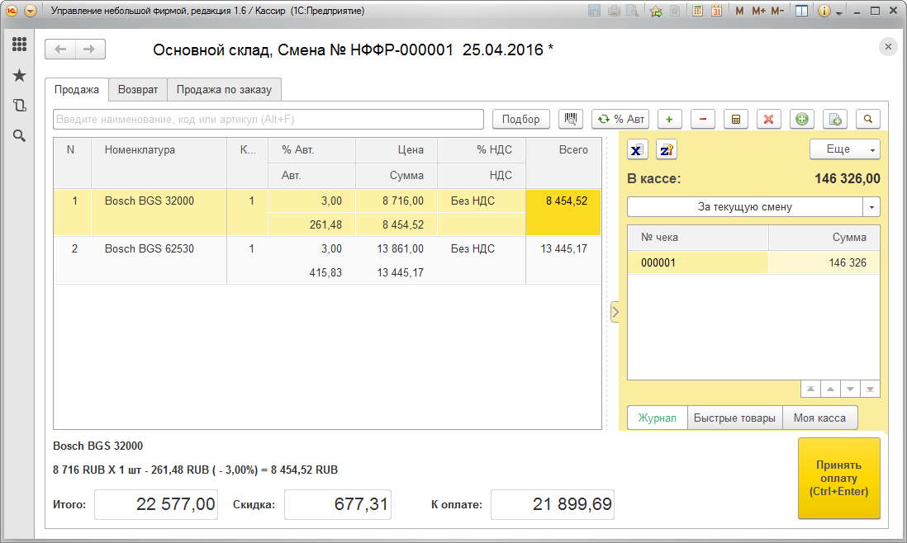This screenshot has height=543, width=907.
Task: Select the Моя касса tab
Action: tap(819, 418)
